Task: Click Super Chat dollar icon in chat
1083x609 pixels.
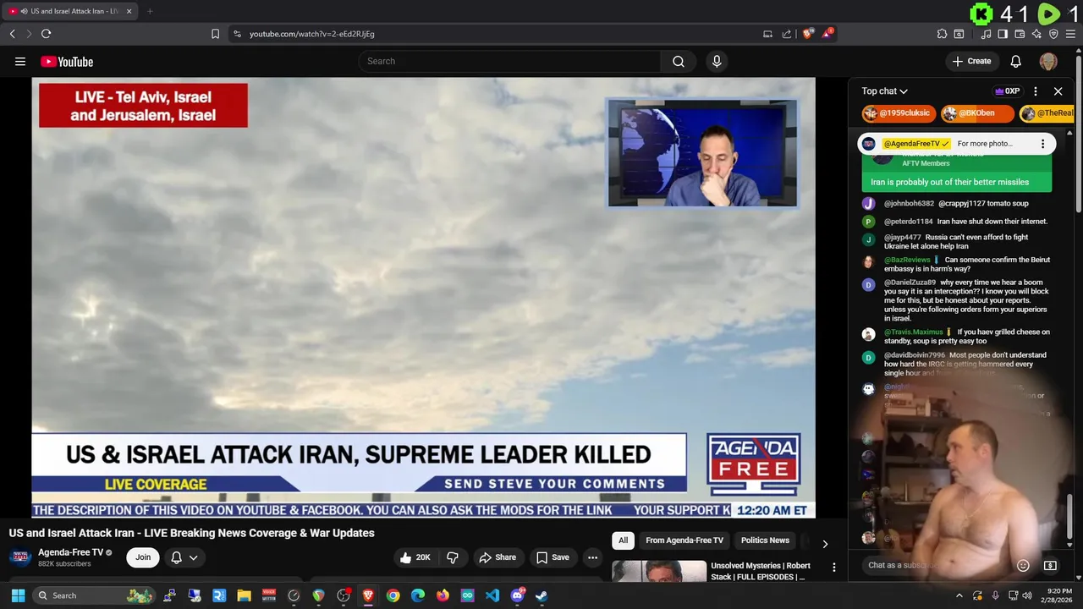Action: coord(1050,565)
